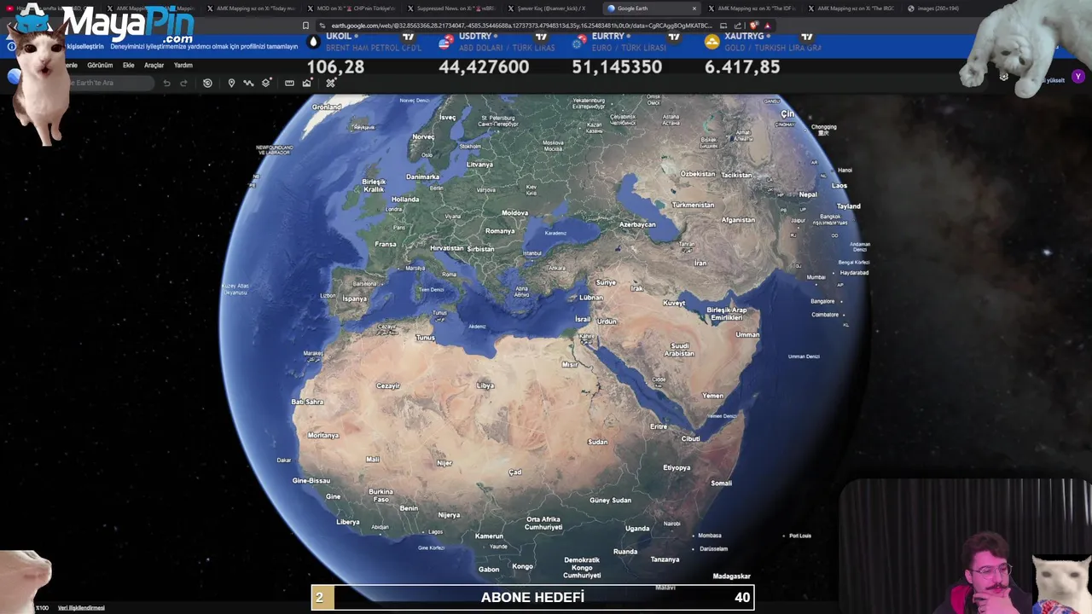
Task: Click the Libya label on globe
Action: (485, 385)
